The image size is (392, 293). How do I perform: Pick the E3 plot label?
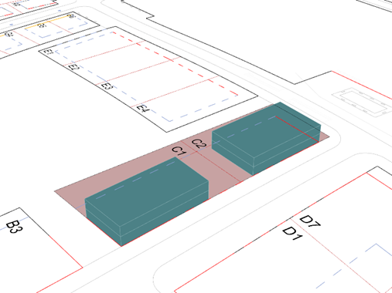107,86
